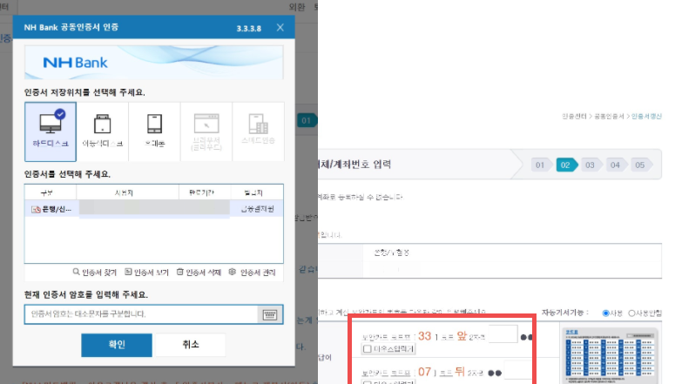
Task: Select the 은행/신... certificate row
Action: pyautogui.click(x=154, y=209)
